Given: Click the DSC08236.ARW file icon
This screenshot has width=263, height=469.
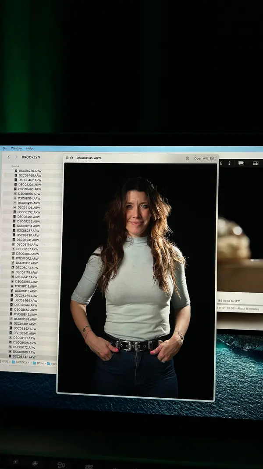Looking at the screenshot, I should click(x=16, y=171).
